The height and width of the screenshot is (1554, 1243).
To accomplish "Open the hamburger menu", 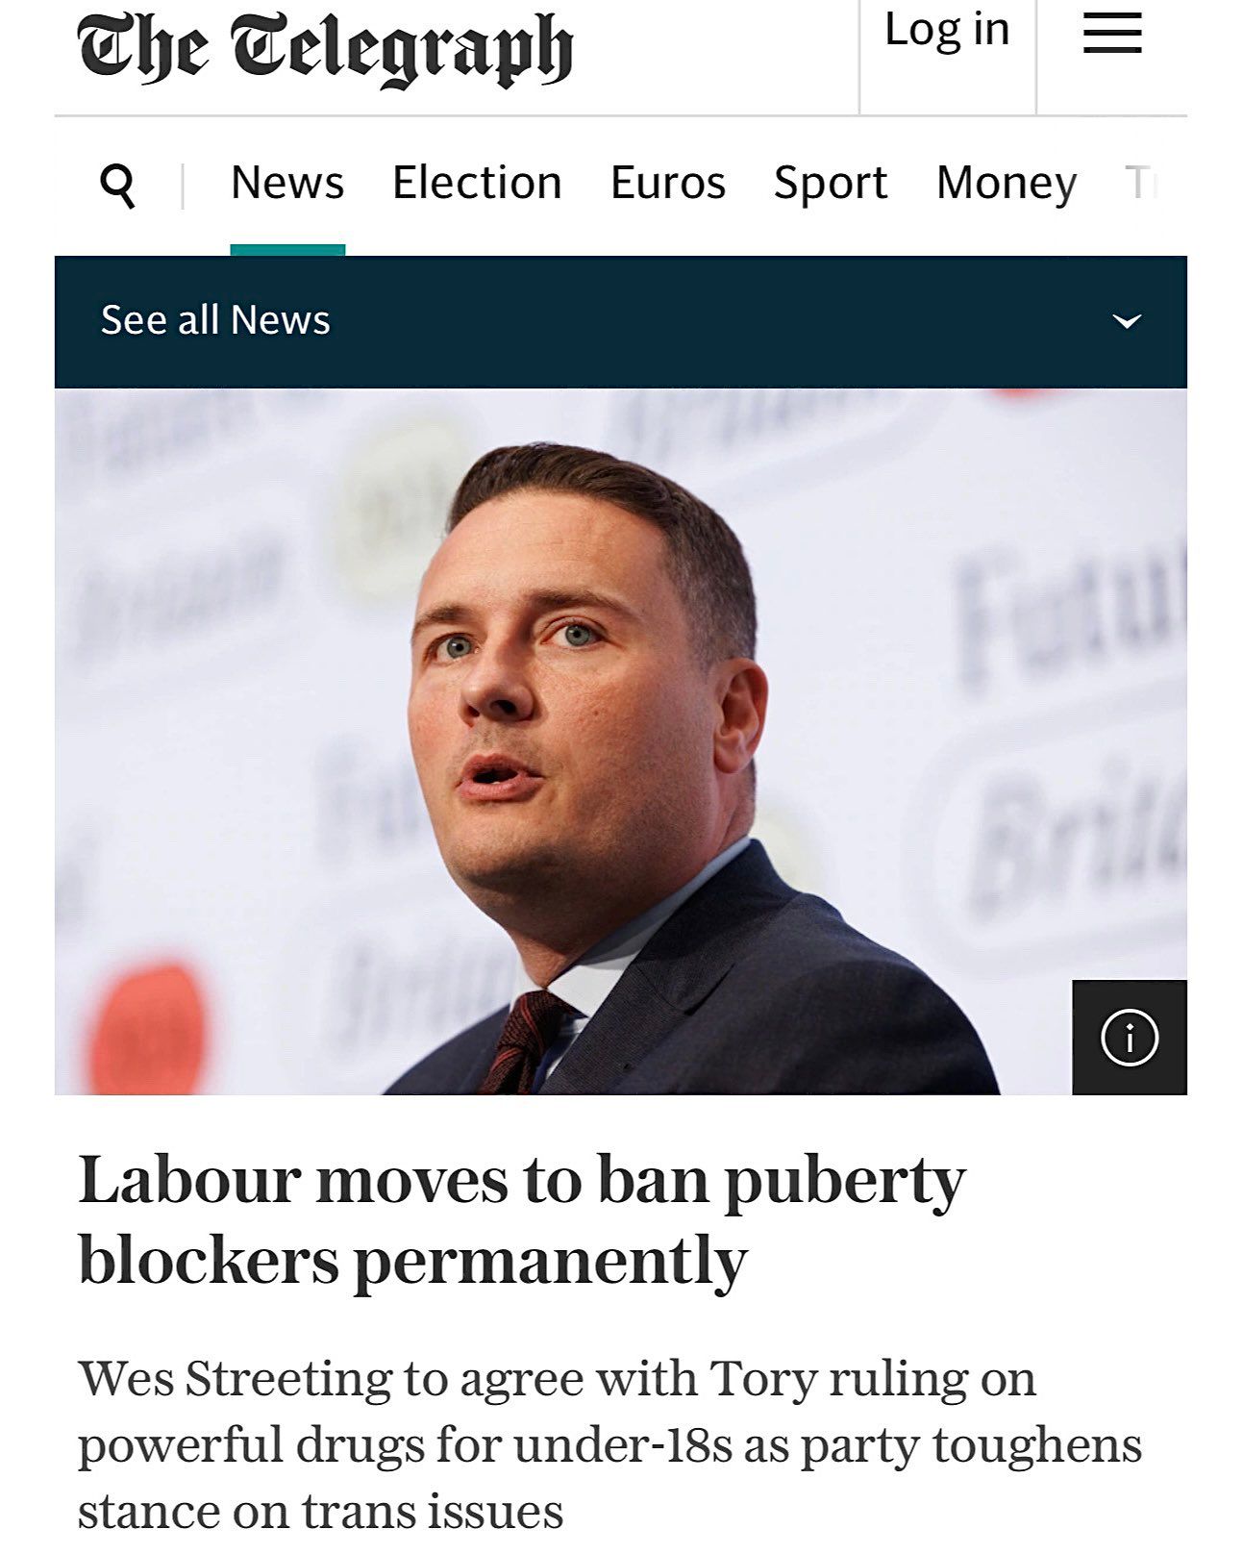I will click(x=1111, y=36).
